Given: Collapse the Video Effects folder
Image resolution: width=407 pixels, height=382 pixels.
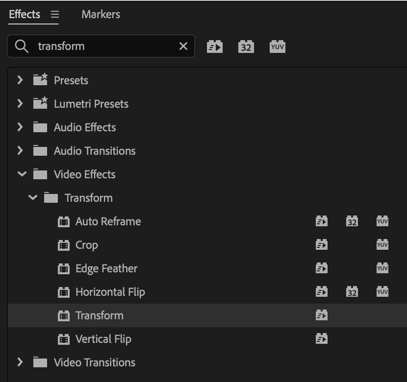Looking at the screenshot, I should pos(22,174).
